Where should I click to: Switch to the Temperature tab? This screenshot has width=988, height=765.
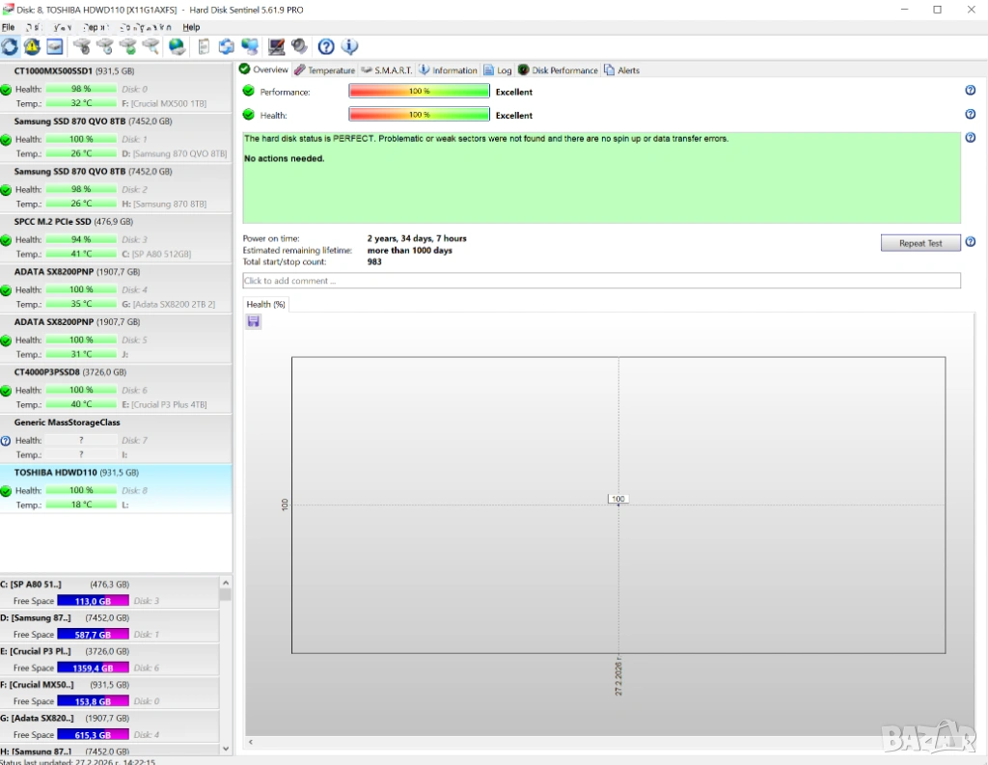click(x=325, y=70)
